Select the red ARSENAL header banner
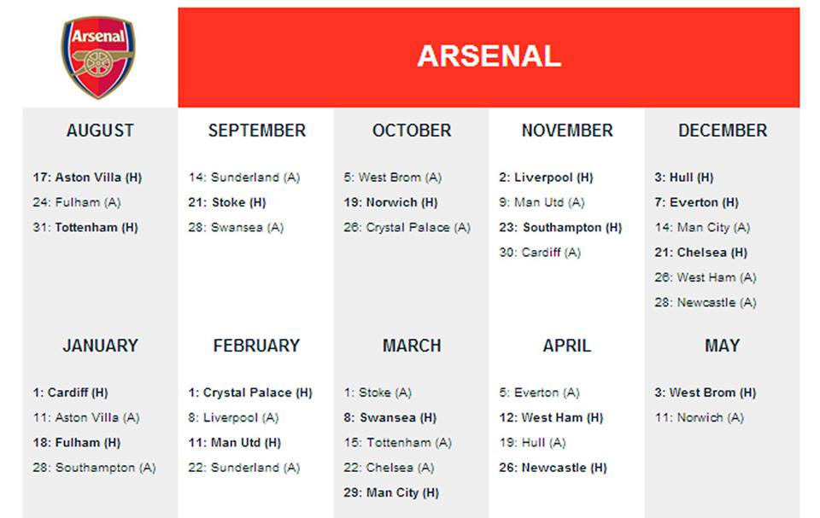This screenshot has height=518, width=820. 489,57
